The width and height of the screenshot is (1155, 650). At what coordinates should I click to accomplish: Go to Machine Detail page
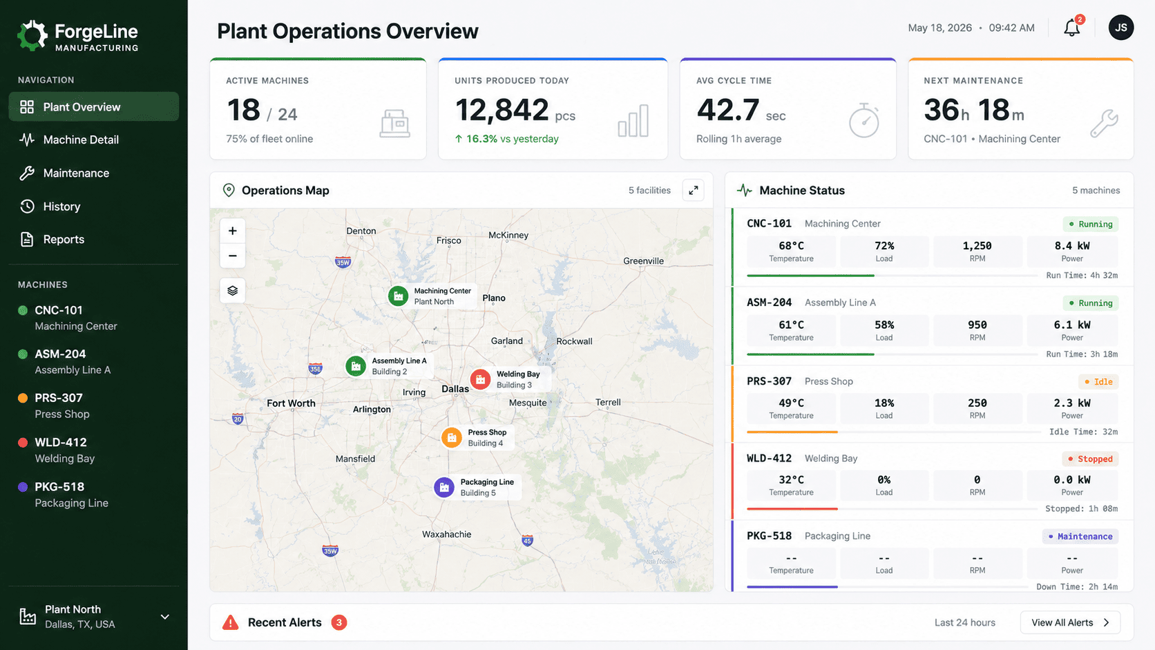[x=94, y=140]
